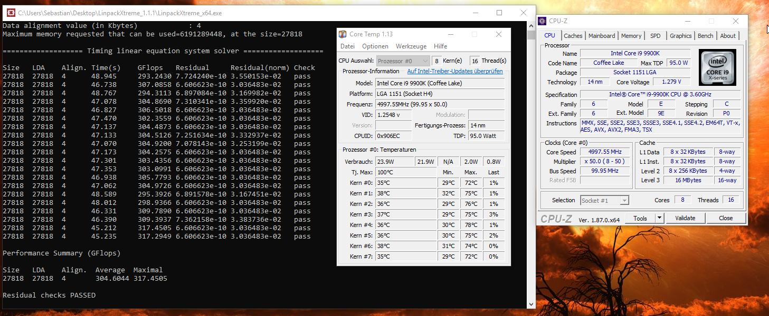Screen dimensions: 769x316
Task: Click the Core Speed 4997.55 MHz value
Action: pos(605,152)
